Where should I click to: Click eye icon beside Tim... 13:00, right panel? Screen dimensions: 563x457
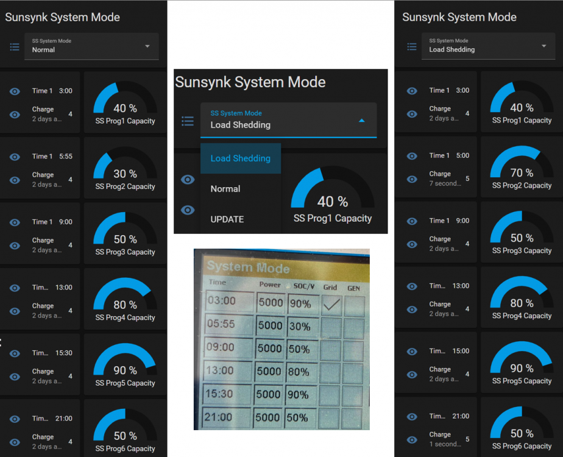tap(412, 286)
